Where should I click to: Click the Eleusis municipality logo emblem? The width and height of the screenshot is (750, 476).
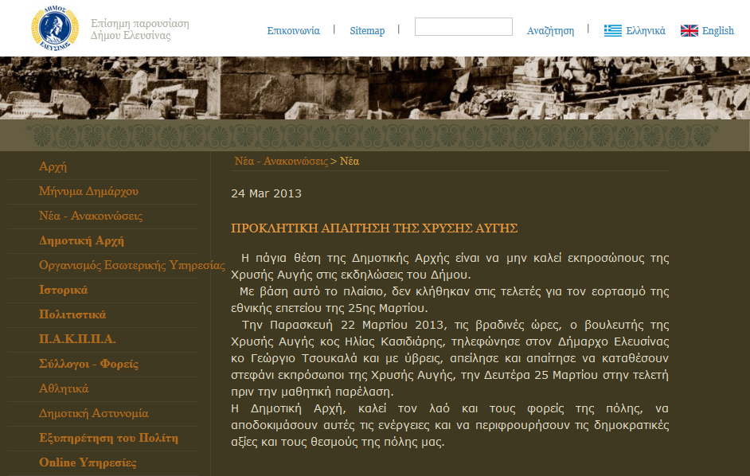point(55,28)
